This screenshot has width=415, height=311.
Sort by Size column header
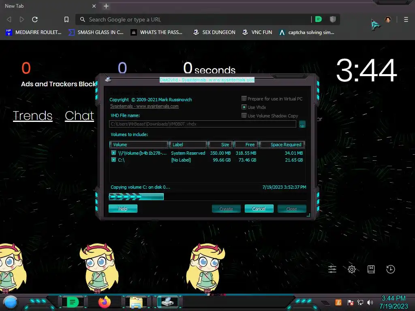[x=220, y=145]
